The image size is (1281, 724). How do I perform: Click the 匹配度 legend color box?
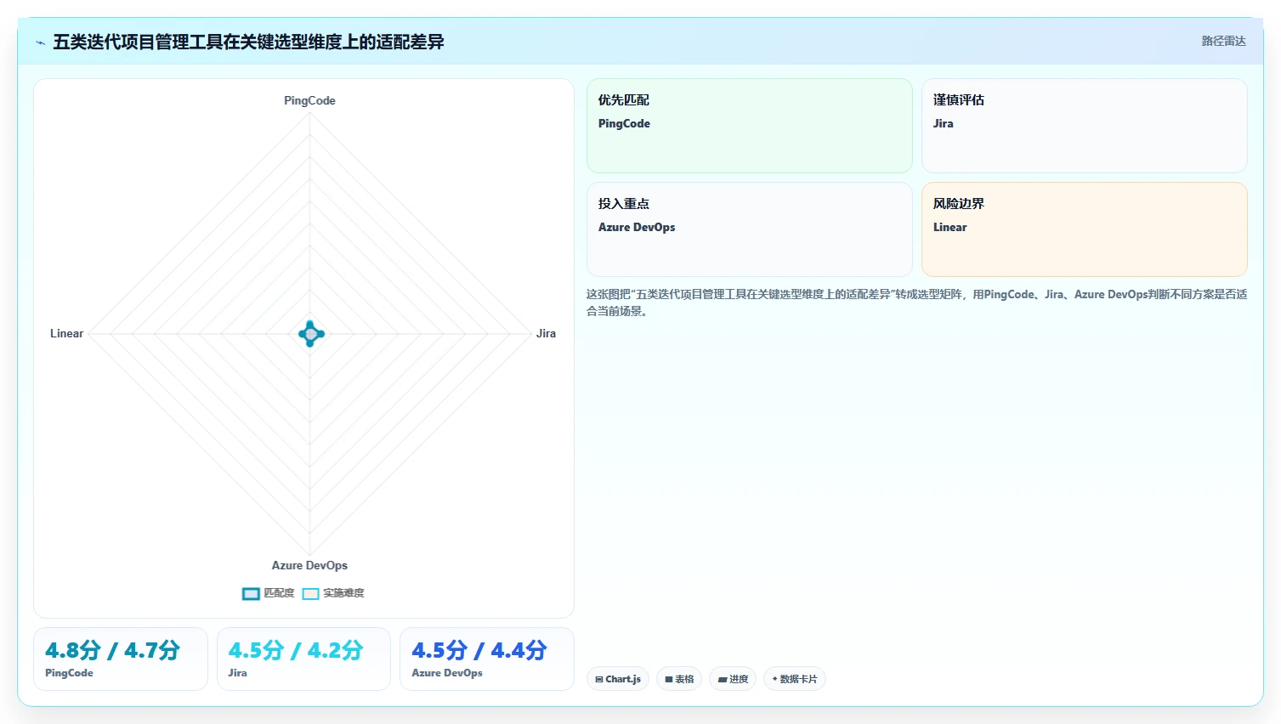251,594
